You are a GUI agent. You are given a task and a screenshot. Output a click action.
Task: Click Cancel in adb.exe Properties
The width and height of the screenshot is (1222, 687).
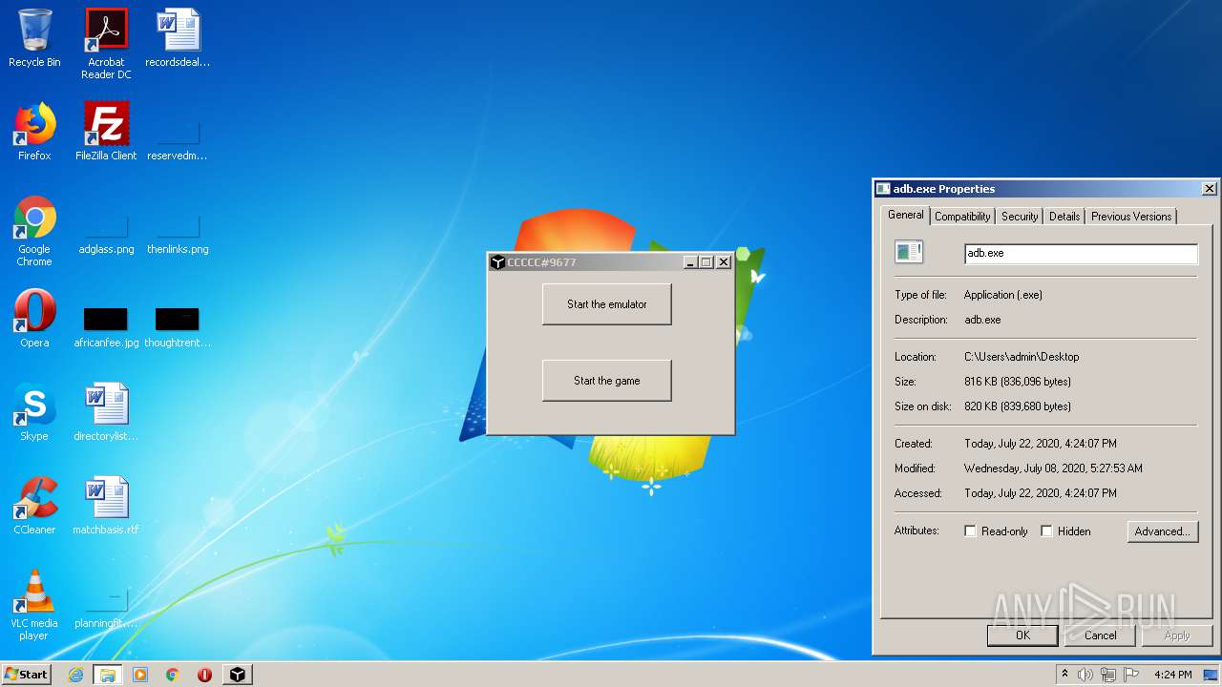tap(1100, 635)
